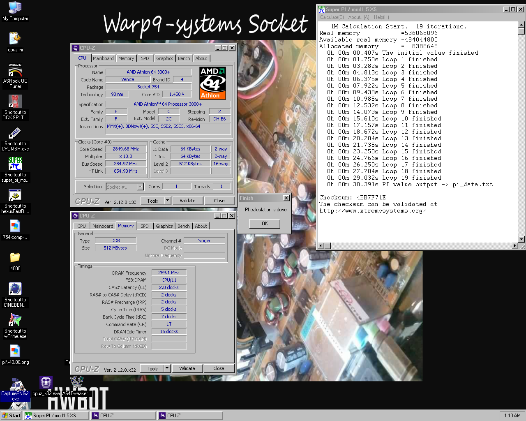Click the lower CPU-Z title bar icon
526x421 pixels.
(75, 216)
